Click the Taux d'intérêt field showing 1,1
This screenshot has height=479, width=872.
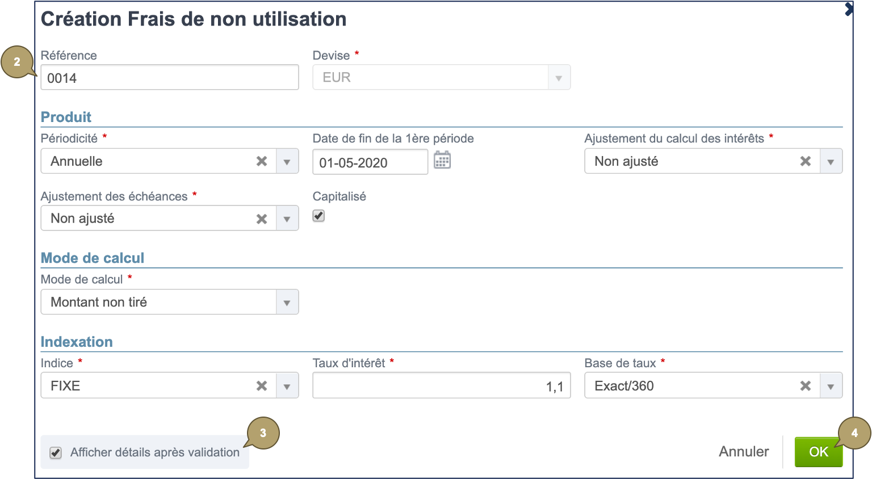[442, 385]
